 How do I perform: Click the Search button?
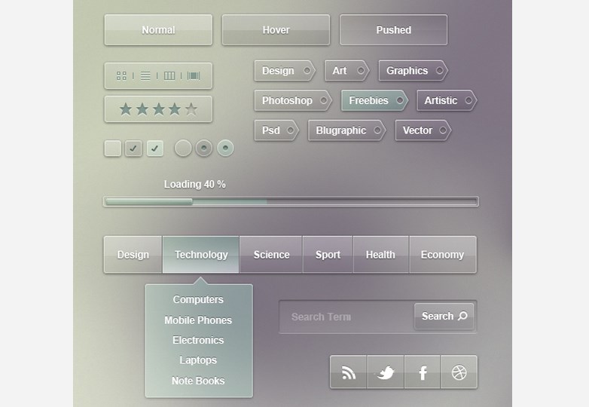click(444, 317)
